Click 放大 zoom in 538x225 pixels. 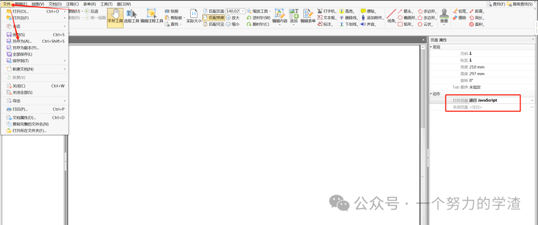click(x=233, y=18)
